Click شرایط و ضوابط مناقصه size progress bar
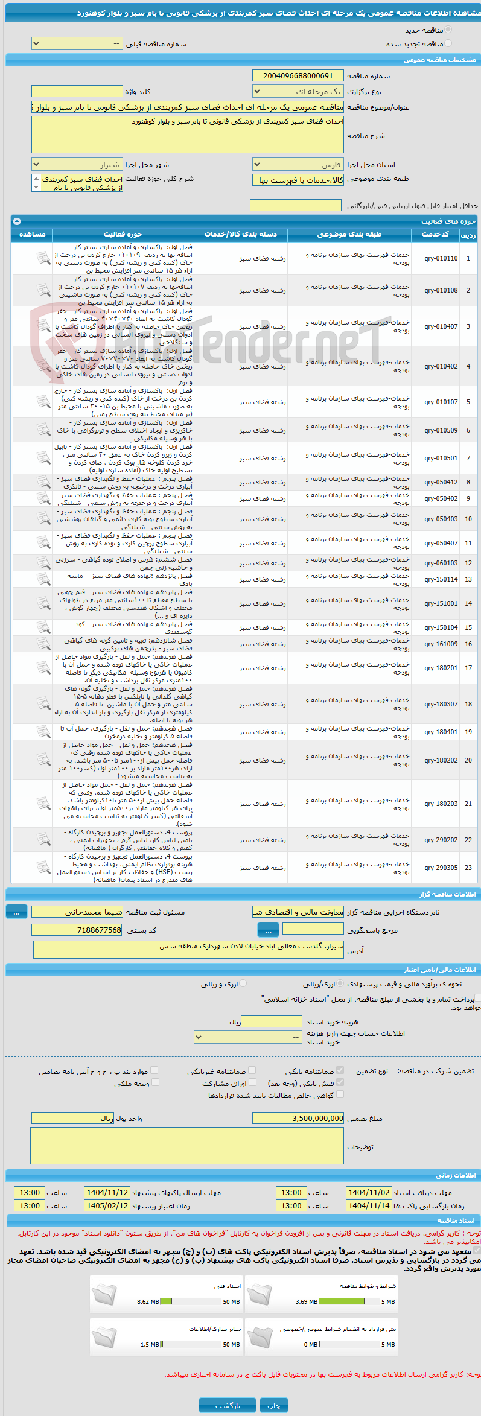 (349, 1301)
